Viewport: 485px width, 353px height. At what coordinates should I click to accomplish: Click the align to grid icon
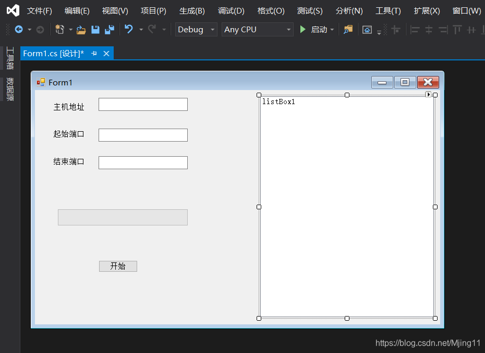click(x=396, y=30)
